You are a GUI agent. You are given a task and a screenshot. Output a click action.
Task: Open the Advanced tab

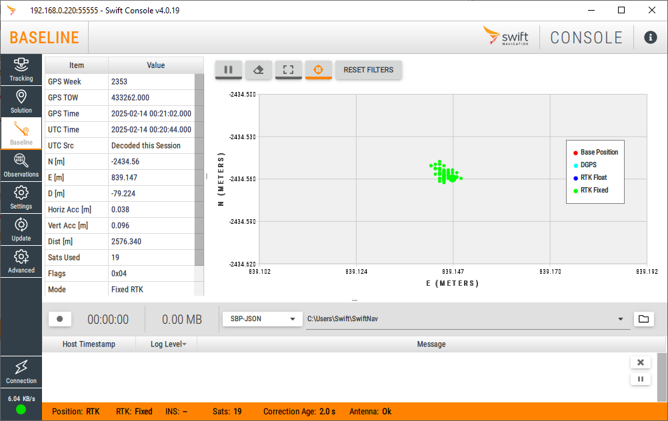21,261
